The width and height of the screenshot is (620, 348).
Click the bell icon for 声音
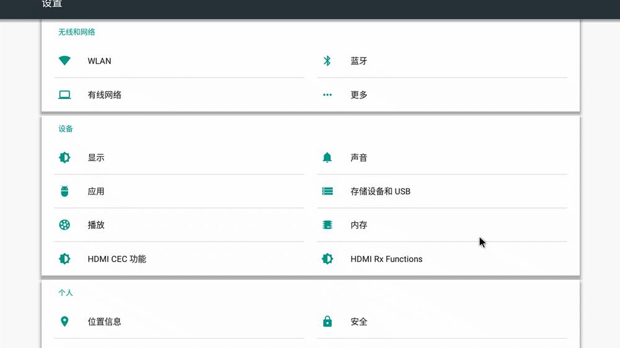click(327, 158)
